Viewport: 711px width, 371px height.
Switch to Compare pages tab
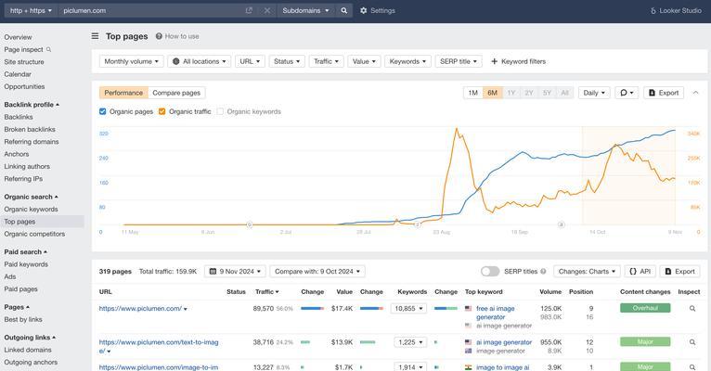tap(176, 93)
